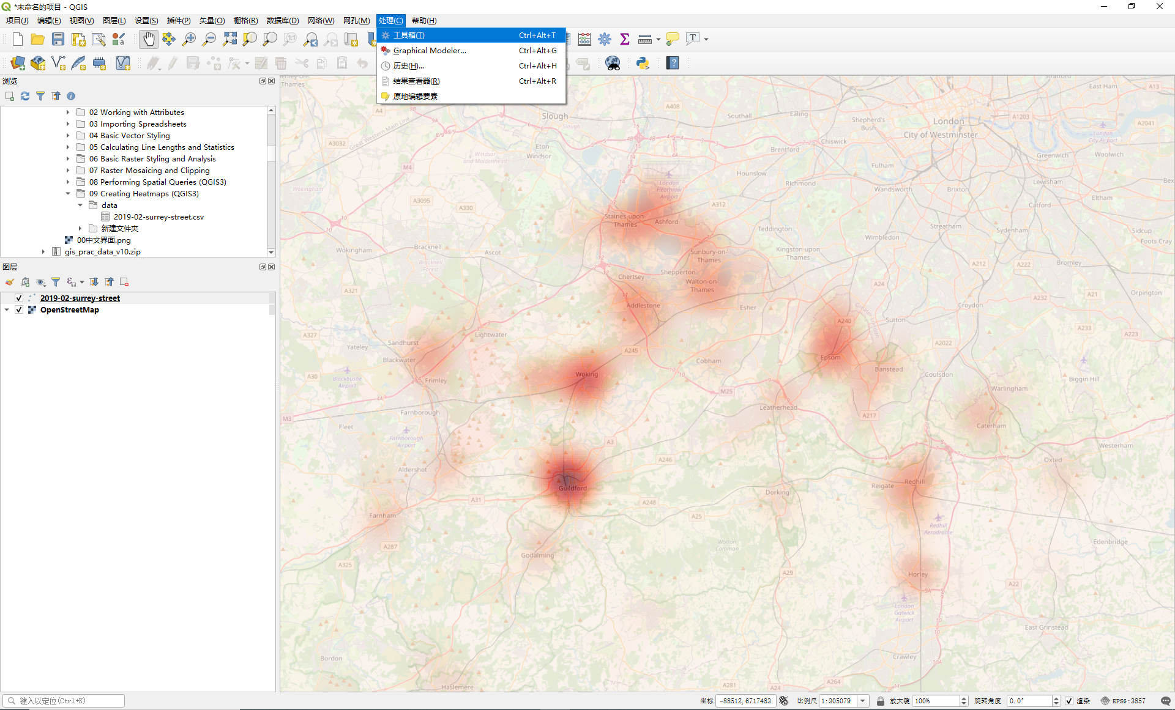This screenshot has height=710, width=1175.
Task: Open the Field Calculator abacus icon
Action: point(584,39)
